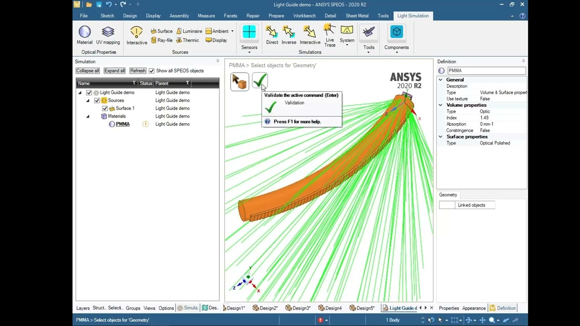Uncheck the Light Guide demo tree checkbox
The width and height of the screenshot is (580, 326).
(x=89, y=92)
